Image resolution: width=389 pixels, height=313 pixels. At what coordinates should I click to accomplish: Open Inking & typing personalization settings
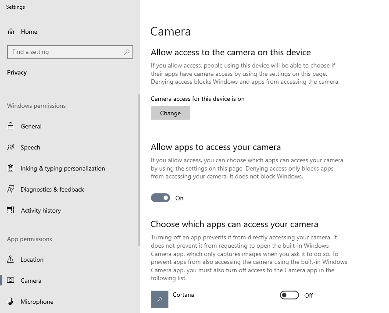click(x=11, y=168)
